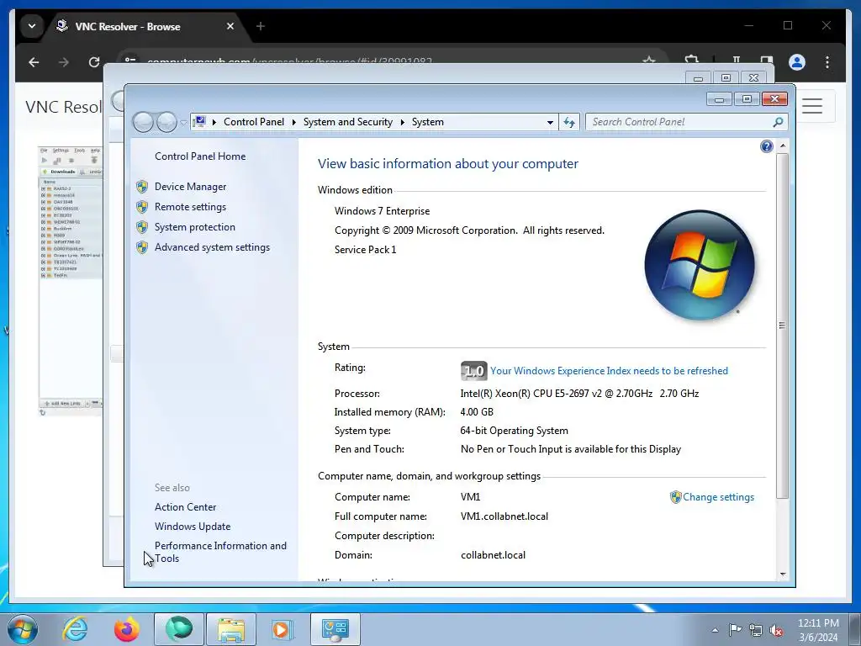The height and width of the screenshot is (646, 861).
Task: Click the refresh button beside the address bar
Action: pyautogui.click(x=569, y=122)
